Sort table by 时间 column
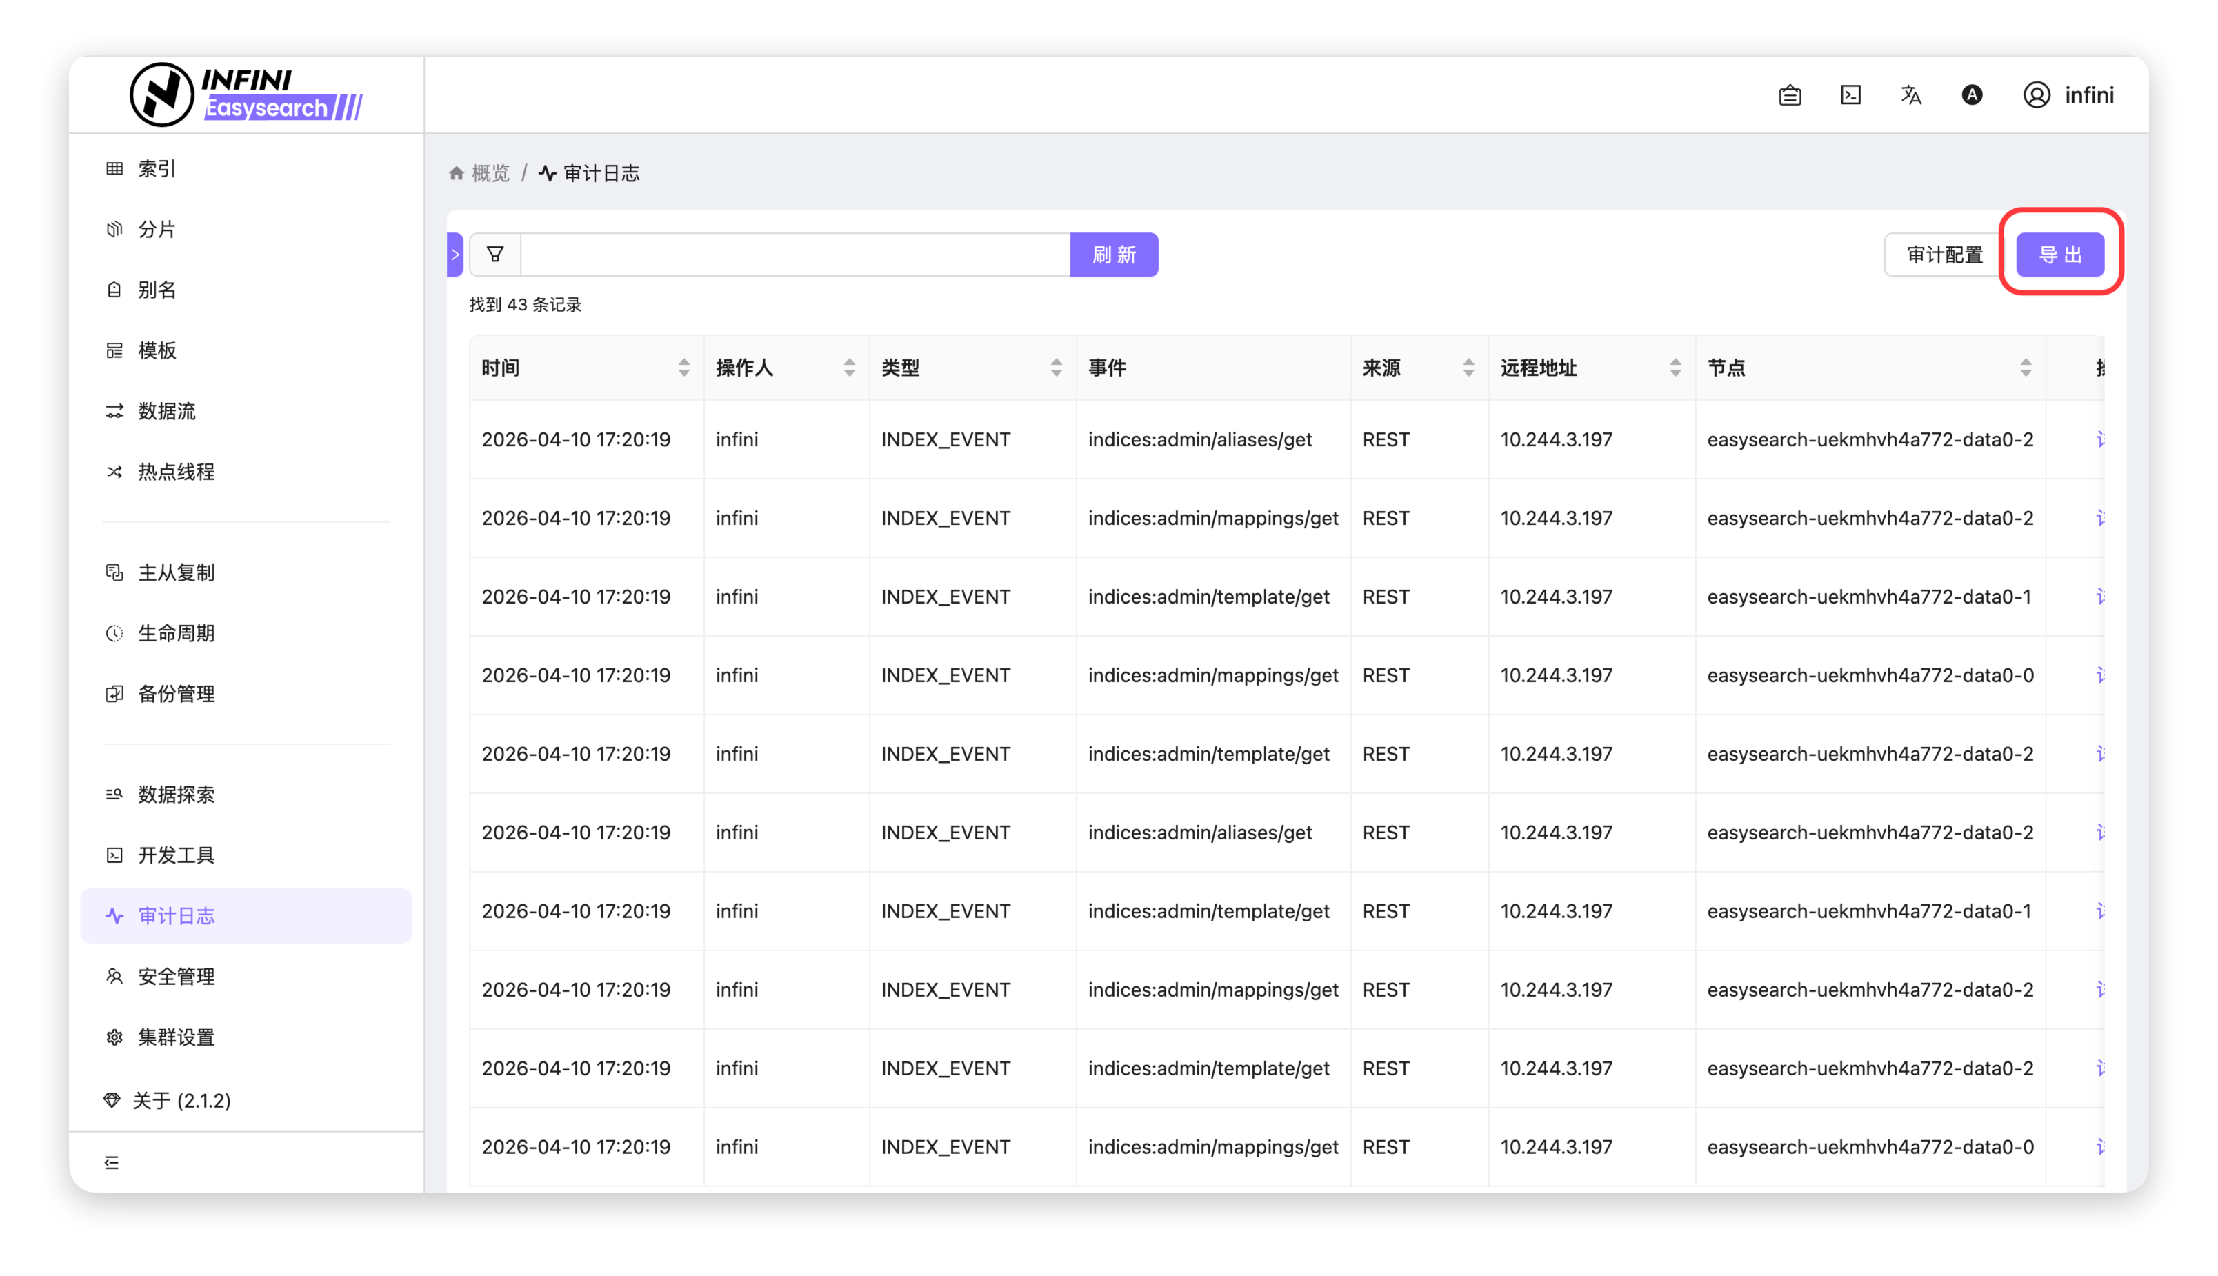 pos(683,368)
